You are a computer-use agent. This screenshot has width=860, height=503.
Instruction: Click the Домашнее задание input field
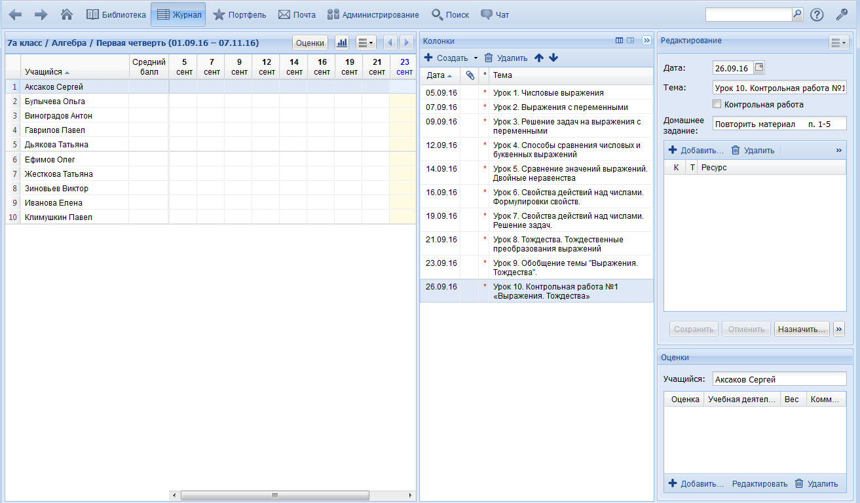pos(779,124)
